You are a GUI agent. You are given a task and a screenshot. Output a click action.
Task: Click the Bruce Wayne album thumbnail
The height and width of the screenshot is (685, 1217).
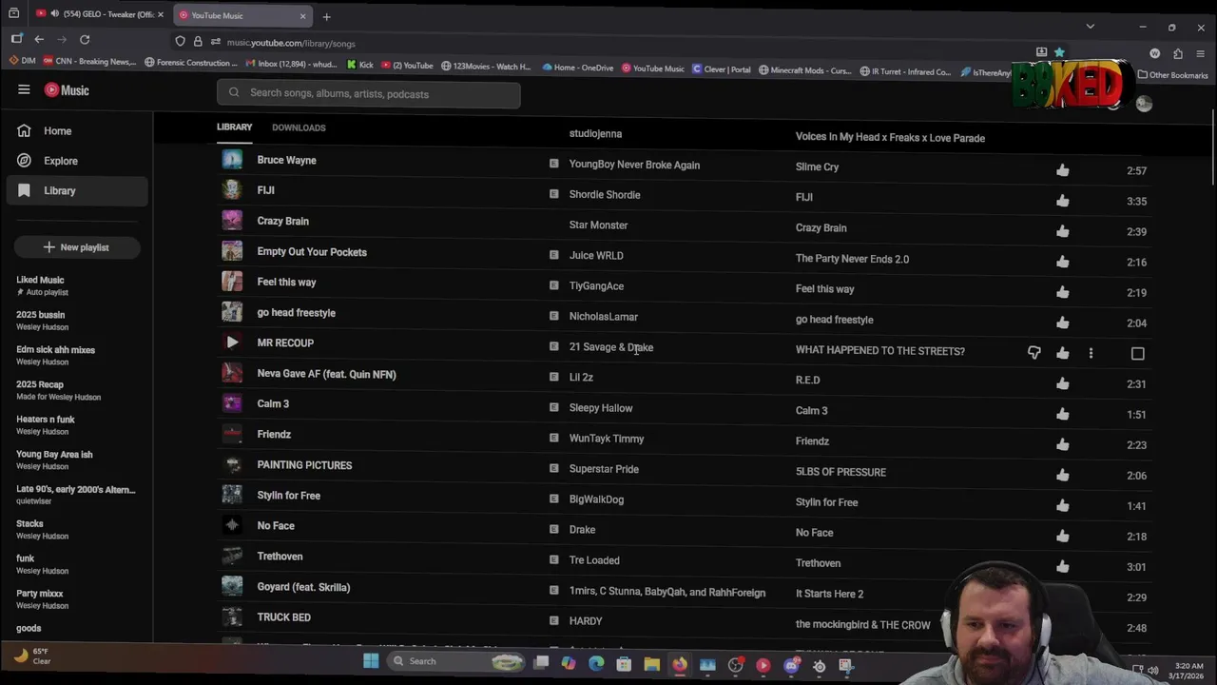232,160
